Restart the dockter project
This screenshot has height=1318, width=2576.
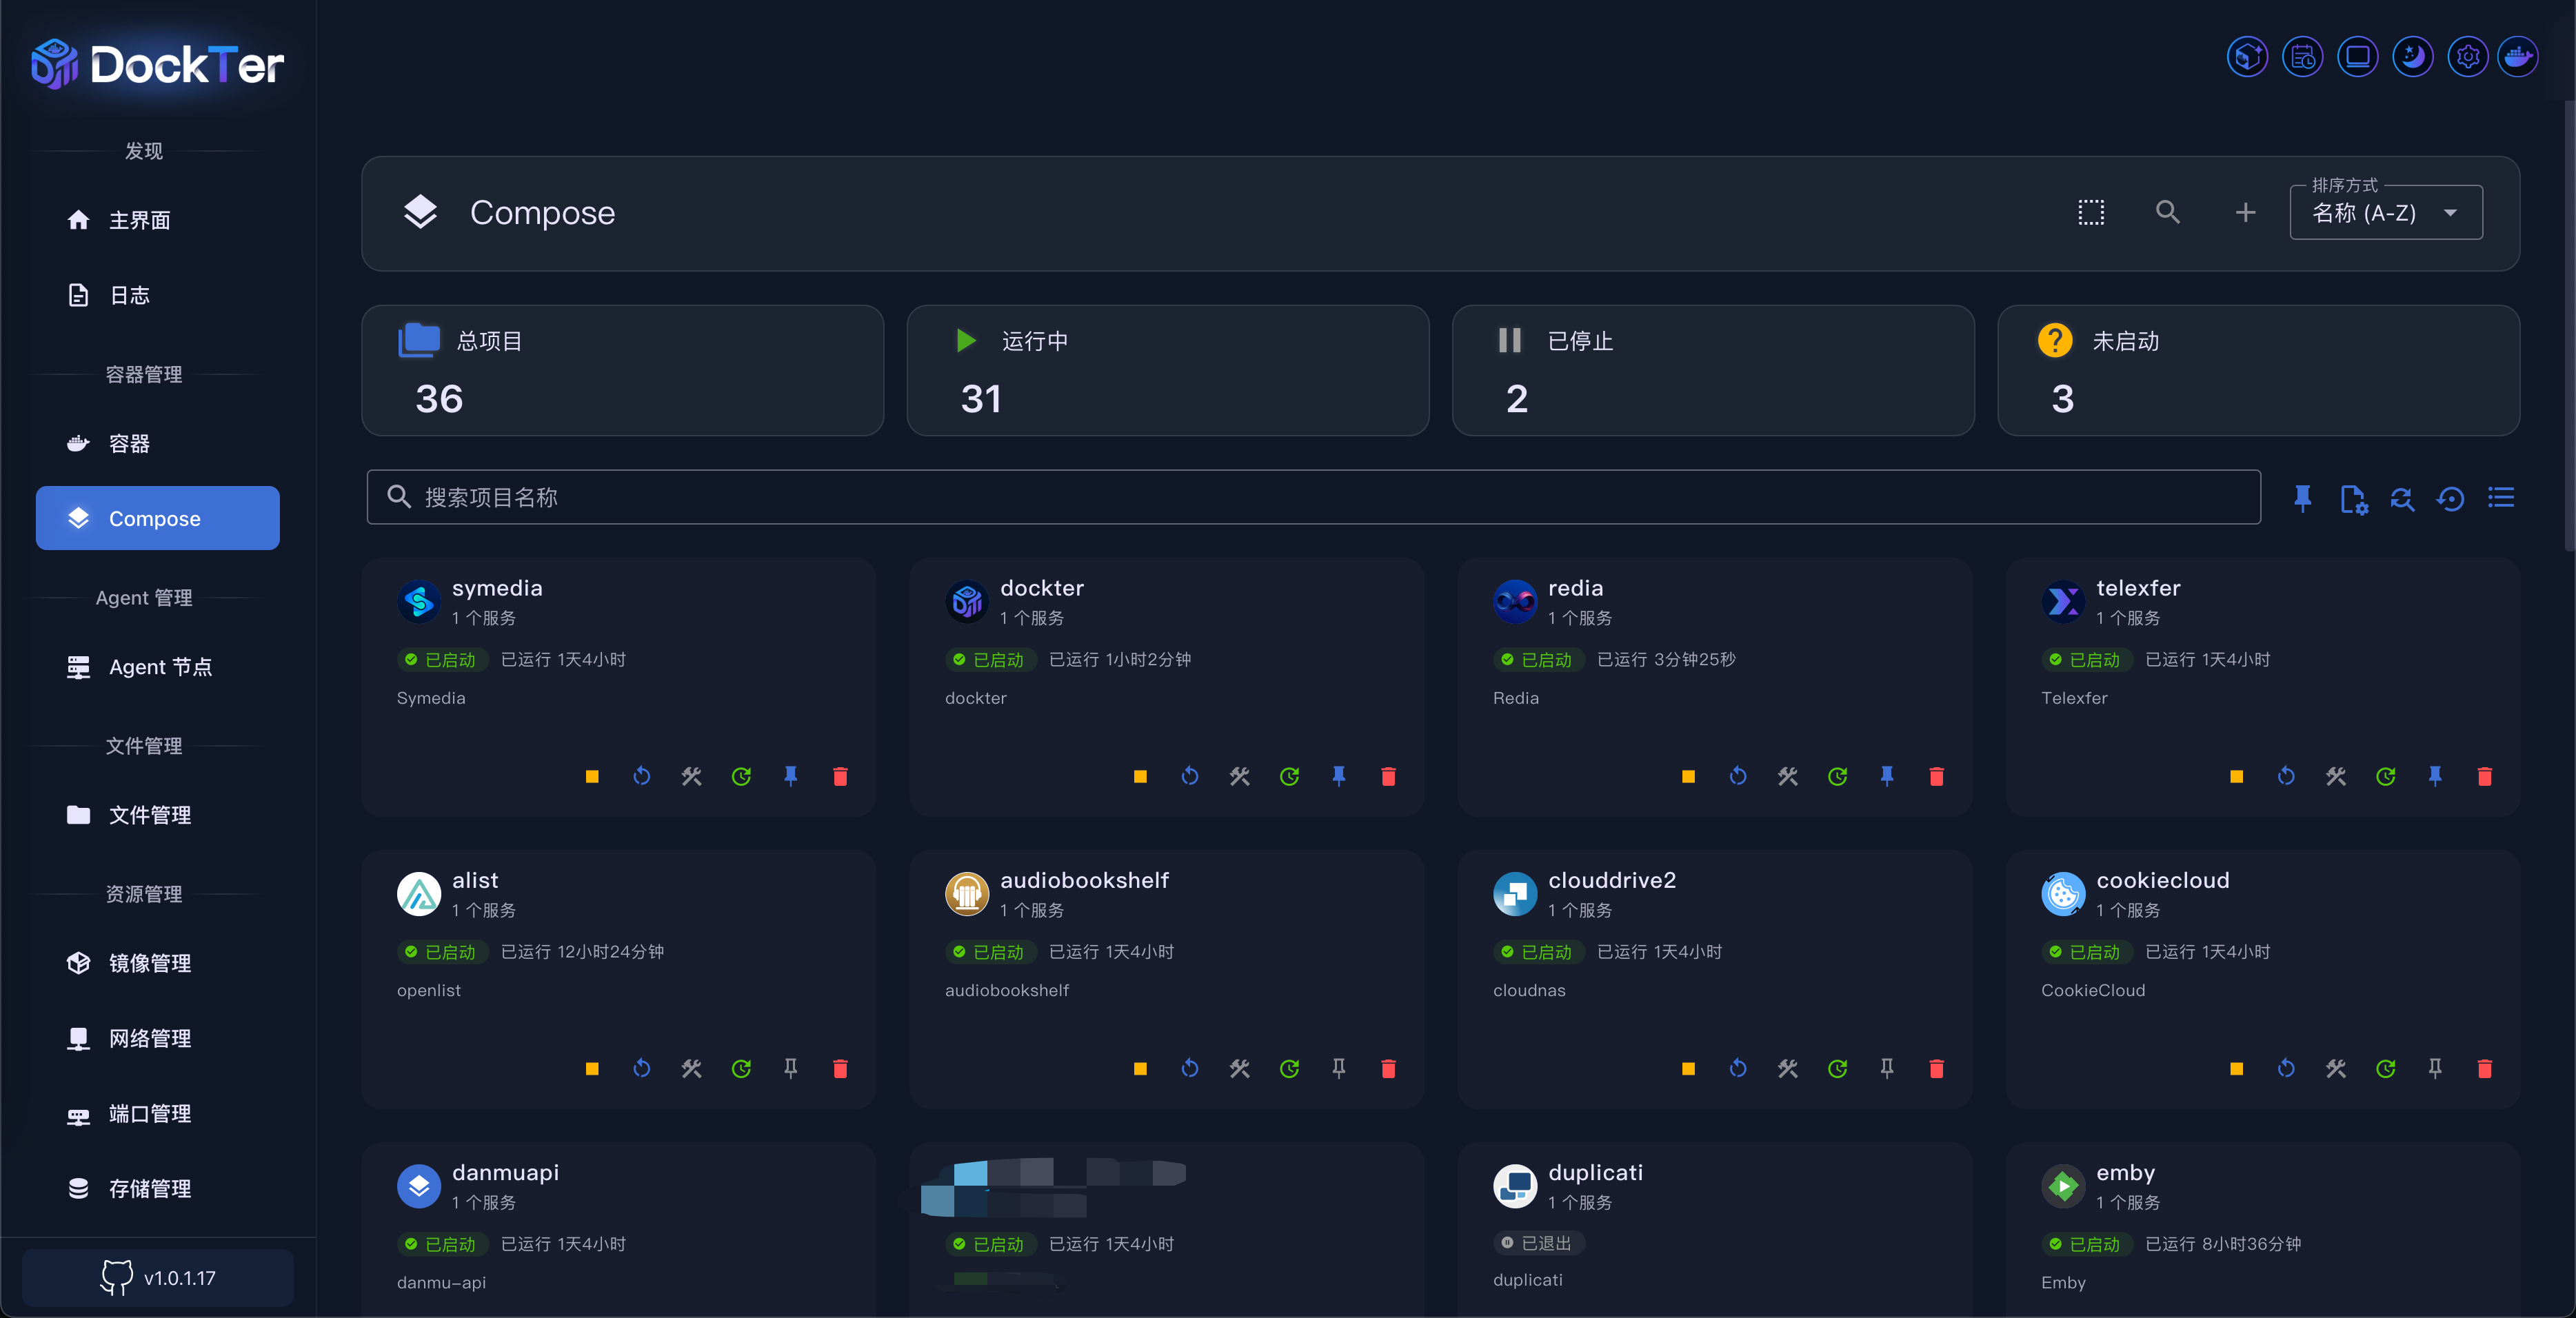pos(1189,777)
